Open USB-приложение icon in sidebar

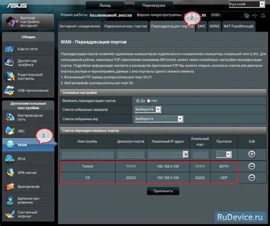click(9, 90)
